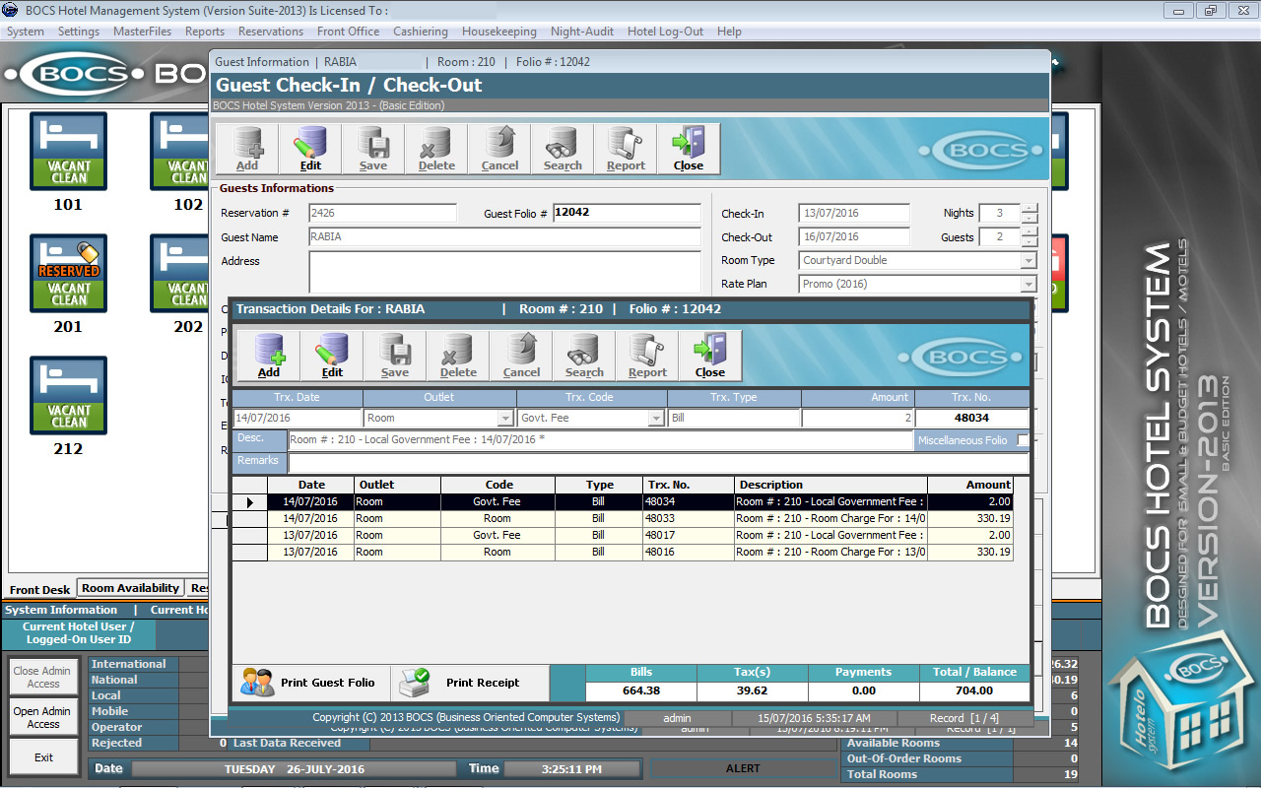The image size is (1261, 788).
Task: Open the Housekeeping menu
Action: coord(499,32)
